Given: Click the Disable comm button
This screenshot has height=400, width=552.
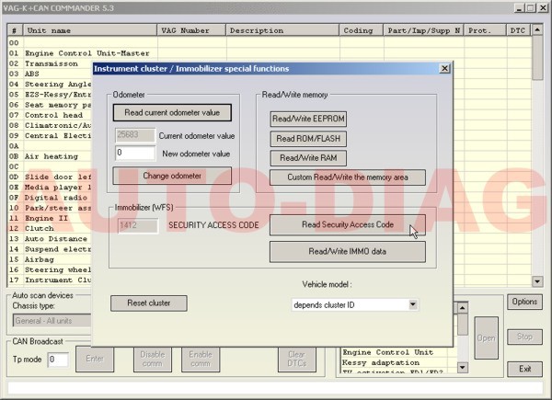Looking at the screenshot, I should tap(153, 360).
